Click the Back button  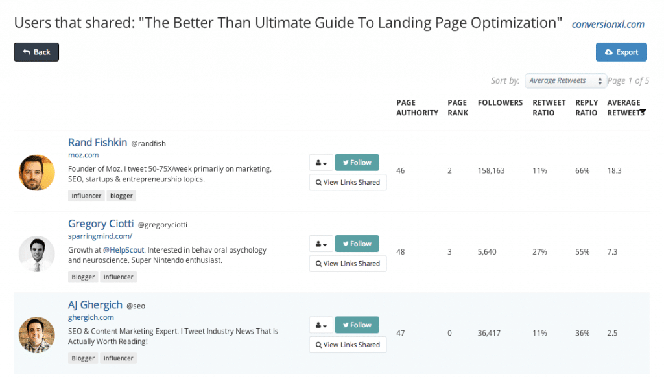(36, 52)
